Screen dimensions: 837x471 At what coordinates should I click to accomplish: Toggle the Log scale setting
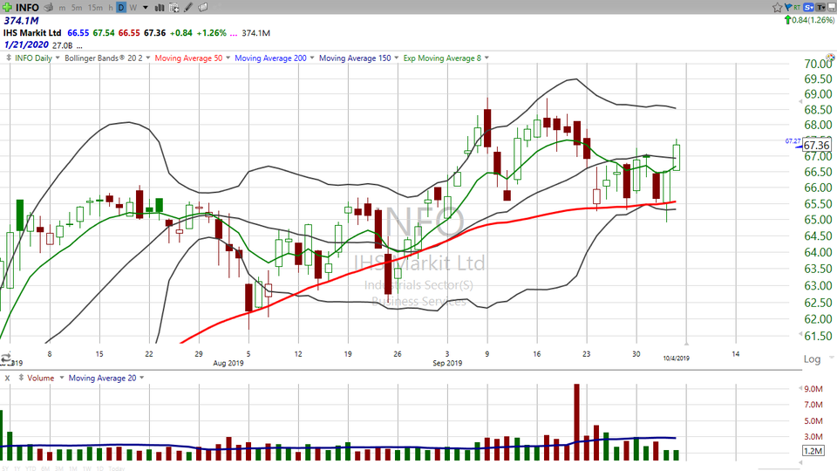pos(812,358)
